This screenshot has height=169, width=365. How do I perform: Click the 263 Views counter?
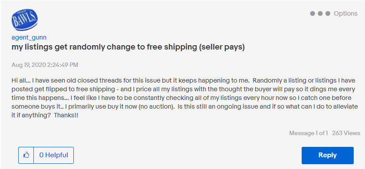[346, 133]
